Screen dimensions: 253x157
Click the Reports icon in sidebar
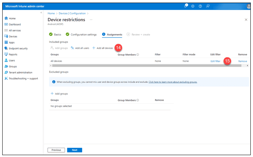(6, 54)
